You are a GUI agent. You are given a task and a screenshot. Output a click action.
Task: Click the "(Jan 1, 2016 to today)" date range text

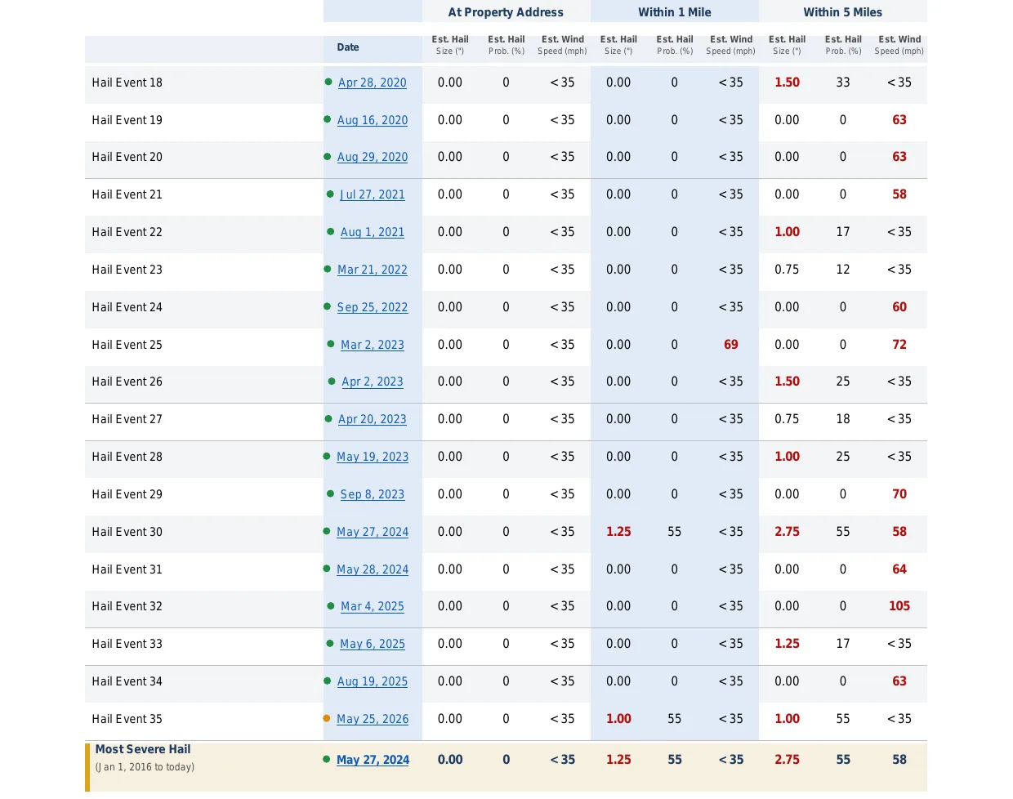[x=145, y=767]
